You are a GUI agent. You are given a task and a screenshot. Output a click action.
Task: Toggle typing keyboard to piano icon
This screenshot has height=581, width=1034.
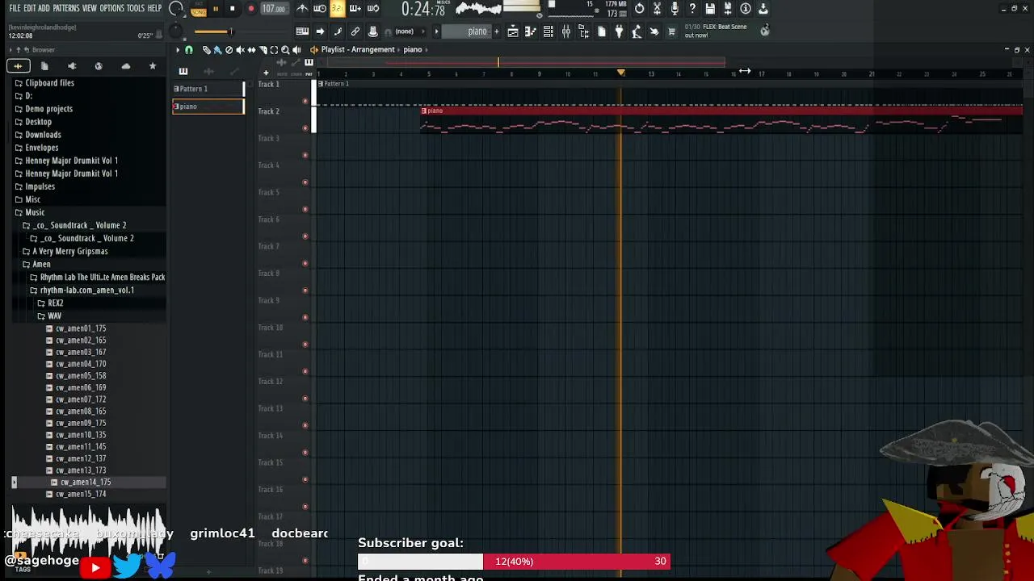click(x=302, y=31)
